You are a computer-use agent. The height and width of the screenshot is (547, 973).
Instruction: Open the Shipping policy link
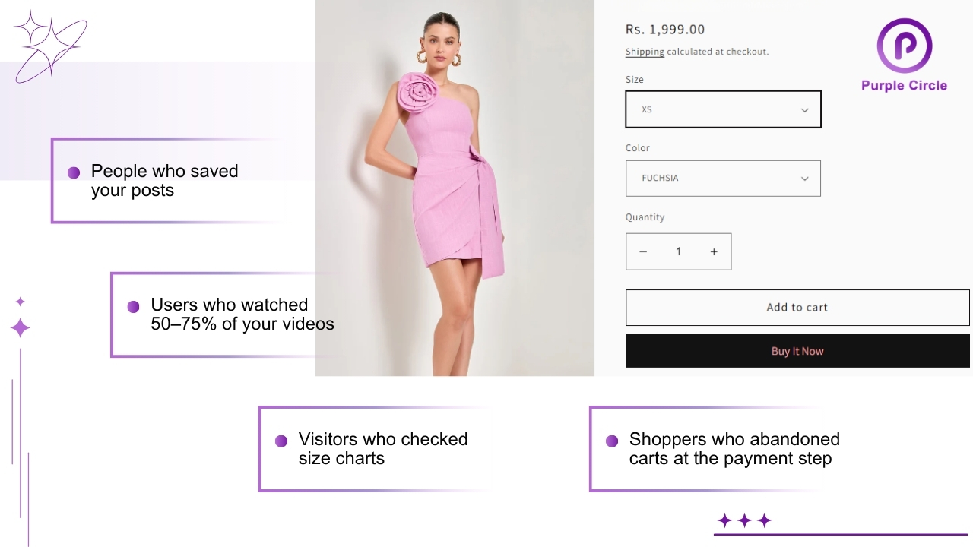645,52
